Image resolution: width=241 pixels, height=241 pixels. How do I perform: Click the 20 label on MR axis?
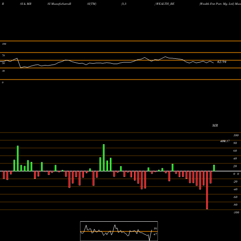tap(235, 166)
